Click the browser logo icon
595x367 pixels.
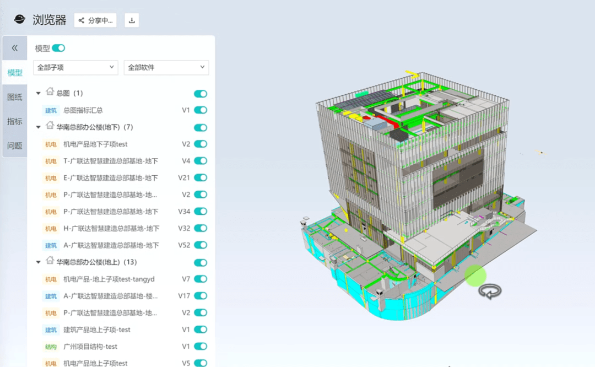[20, 20]
